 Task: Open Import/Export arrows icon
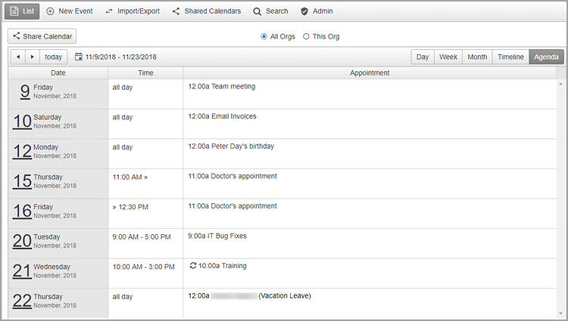109,11
